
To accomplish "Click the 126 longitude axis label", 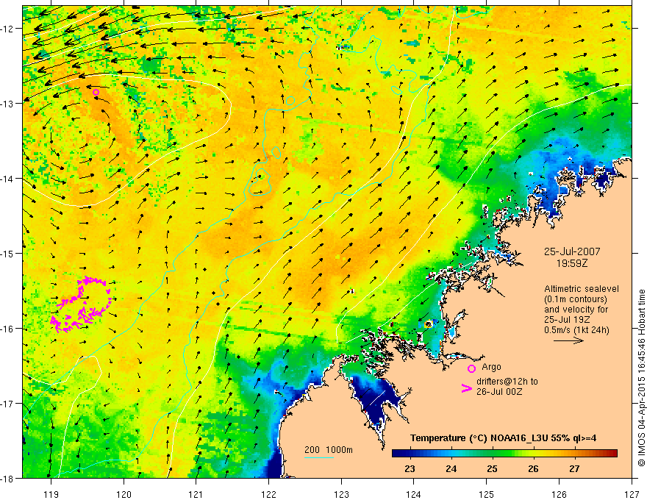I will pos(559,495).
